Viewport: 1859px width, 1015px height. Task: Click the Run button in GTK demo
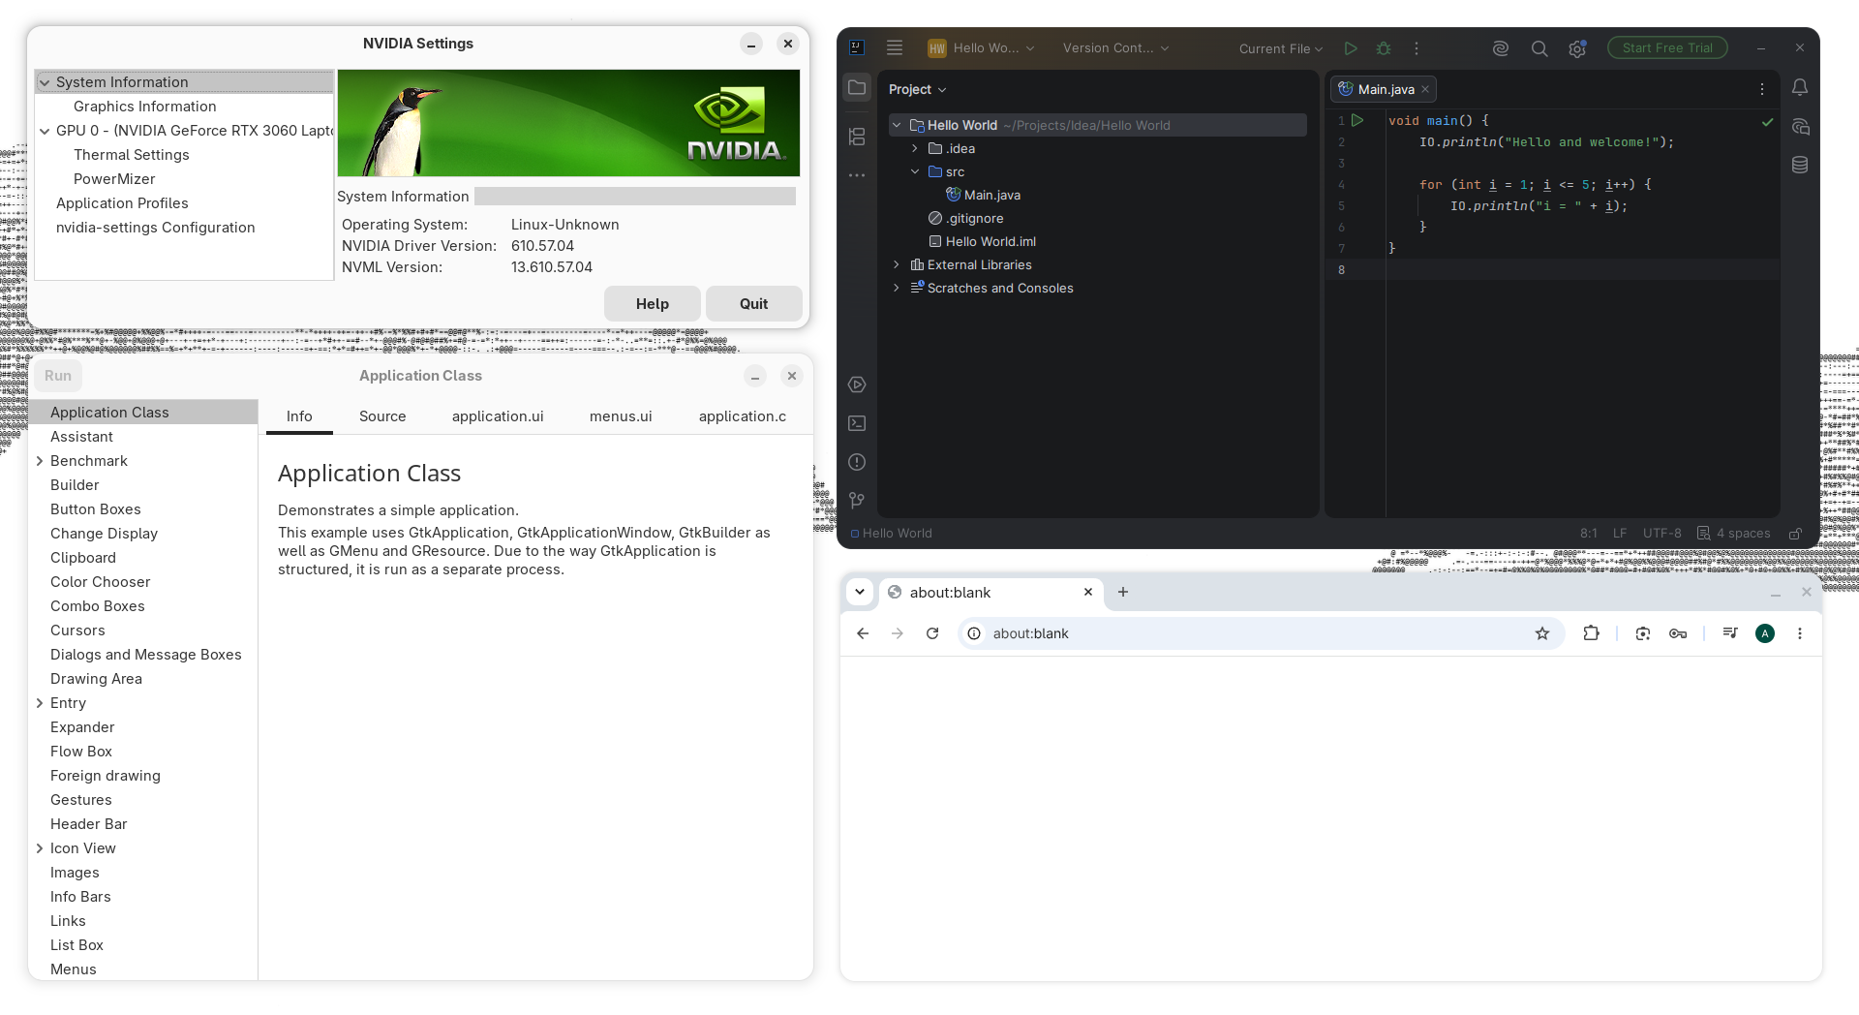(x=58, y=376)
